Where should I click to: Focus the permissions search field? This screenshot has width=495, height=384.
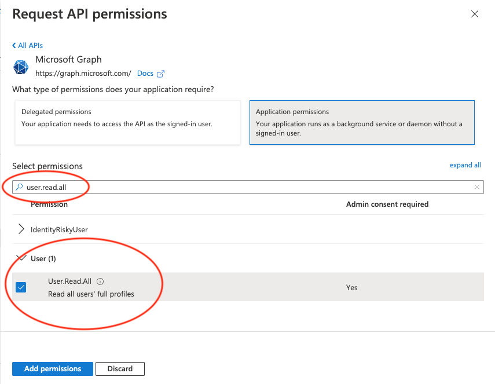point(243,187)
